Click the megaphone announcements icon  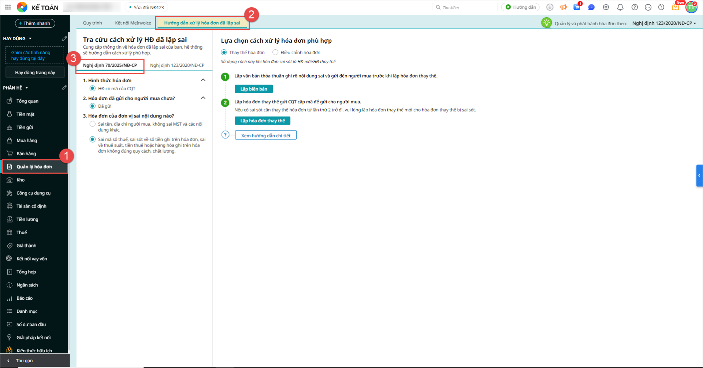[563, 7]
